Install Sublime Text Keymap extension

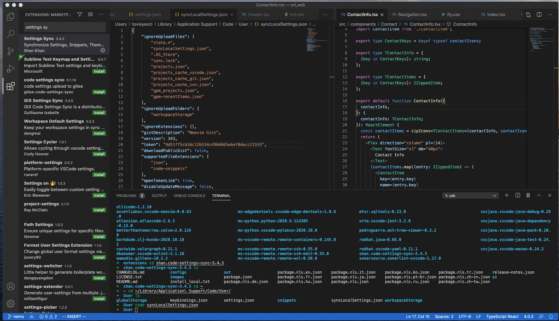click(99, 71)
